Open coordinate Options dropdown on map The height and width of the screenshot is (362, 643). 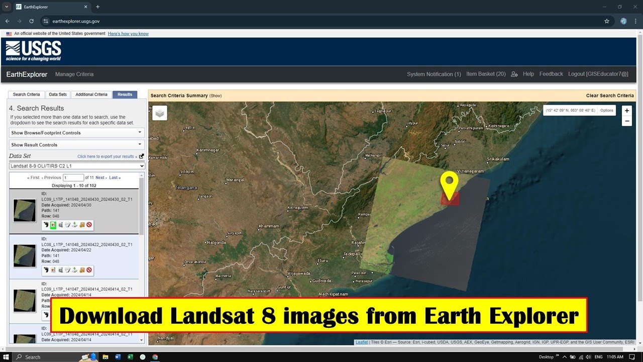[x=606, y=110]
